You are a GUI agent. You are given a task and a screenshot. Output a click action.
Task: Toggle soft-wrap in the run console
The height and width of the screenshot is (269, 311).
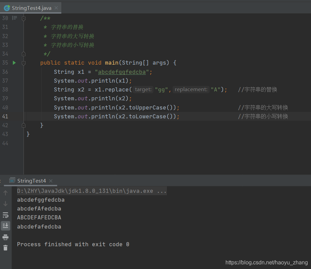tap(5, 215)
